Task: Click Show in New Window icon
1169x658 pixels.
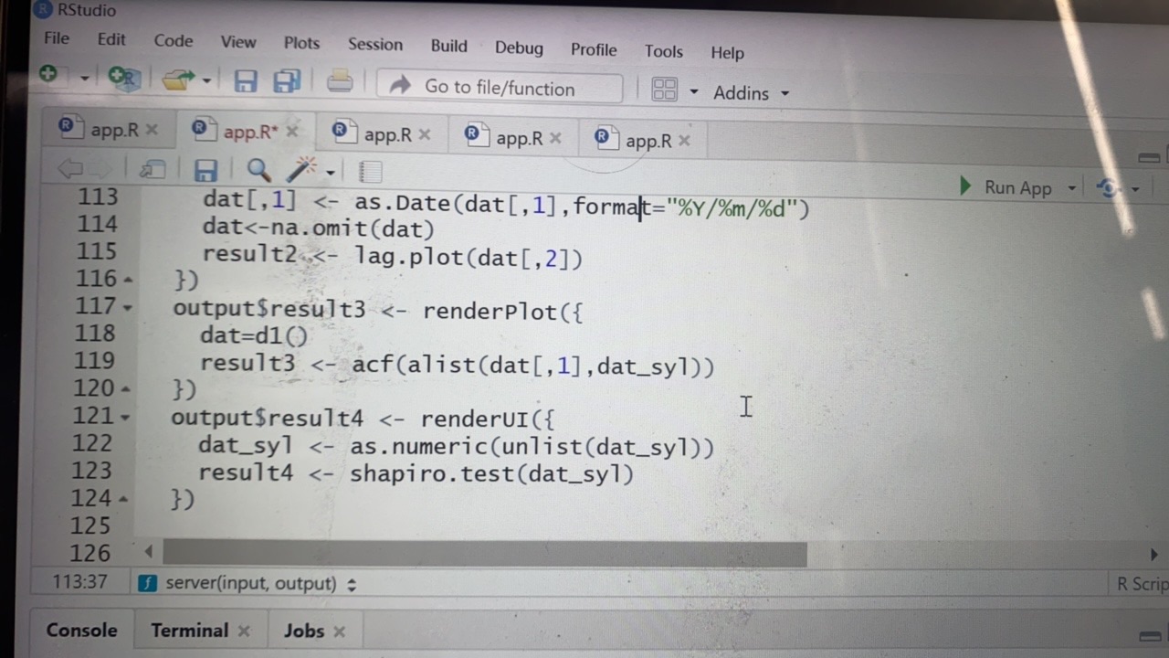Action: click(152, 169)
